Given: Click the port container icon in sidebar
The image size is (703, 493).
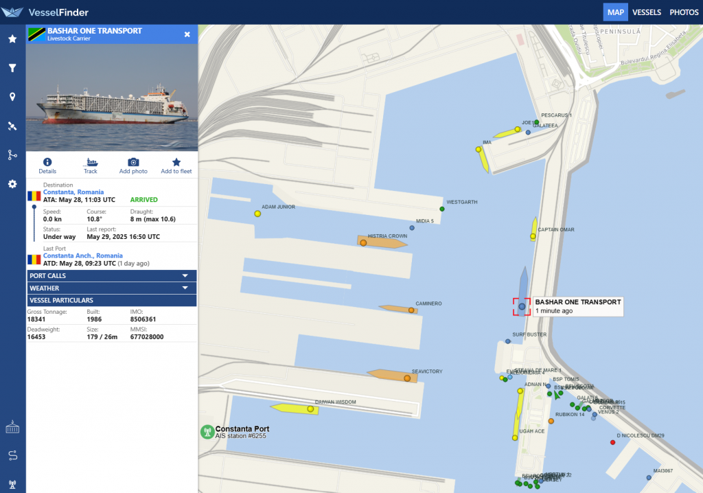Looking at the screenshot, I should (x=12, y=426).
